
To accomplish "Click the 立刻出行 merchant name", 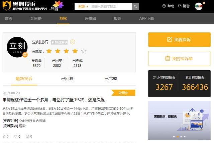I will coord(40,42).
